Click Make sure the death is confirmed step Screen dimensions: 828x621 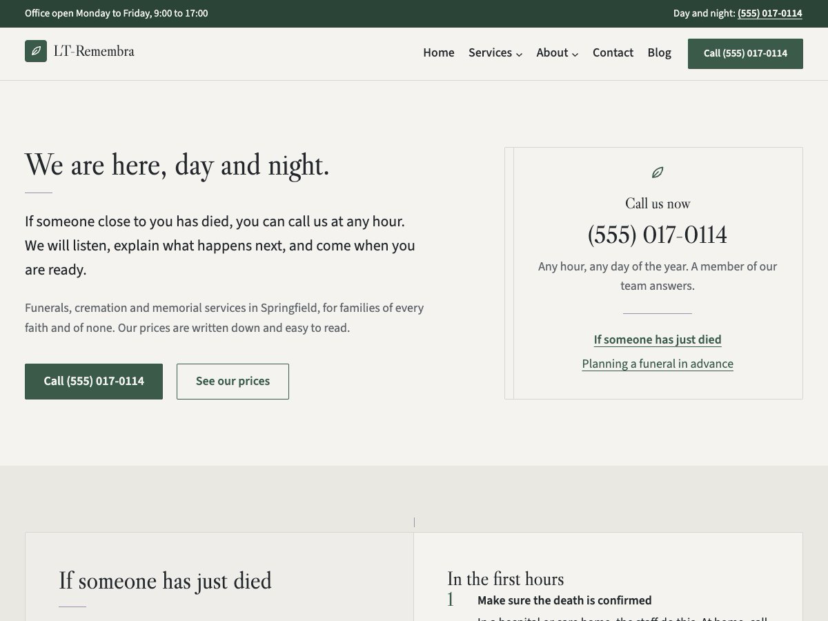click(x=564, y=600)
